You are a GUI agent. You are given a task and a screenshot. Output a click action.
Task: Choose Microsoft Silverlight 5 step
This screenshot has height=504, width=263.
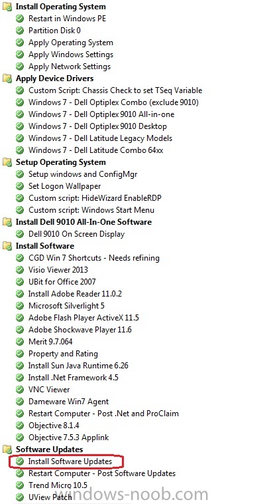[67, 306]
